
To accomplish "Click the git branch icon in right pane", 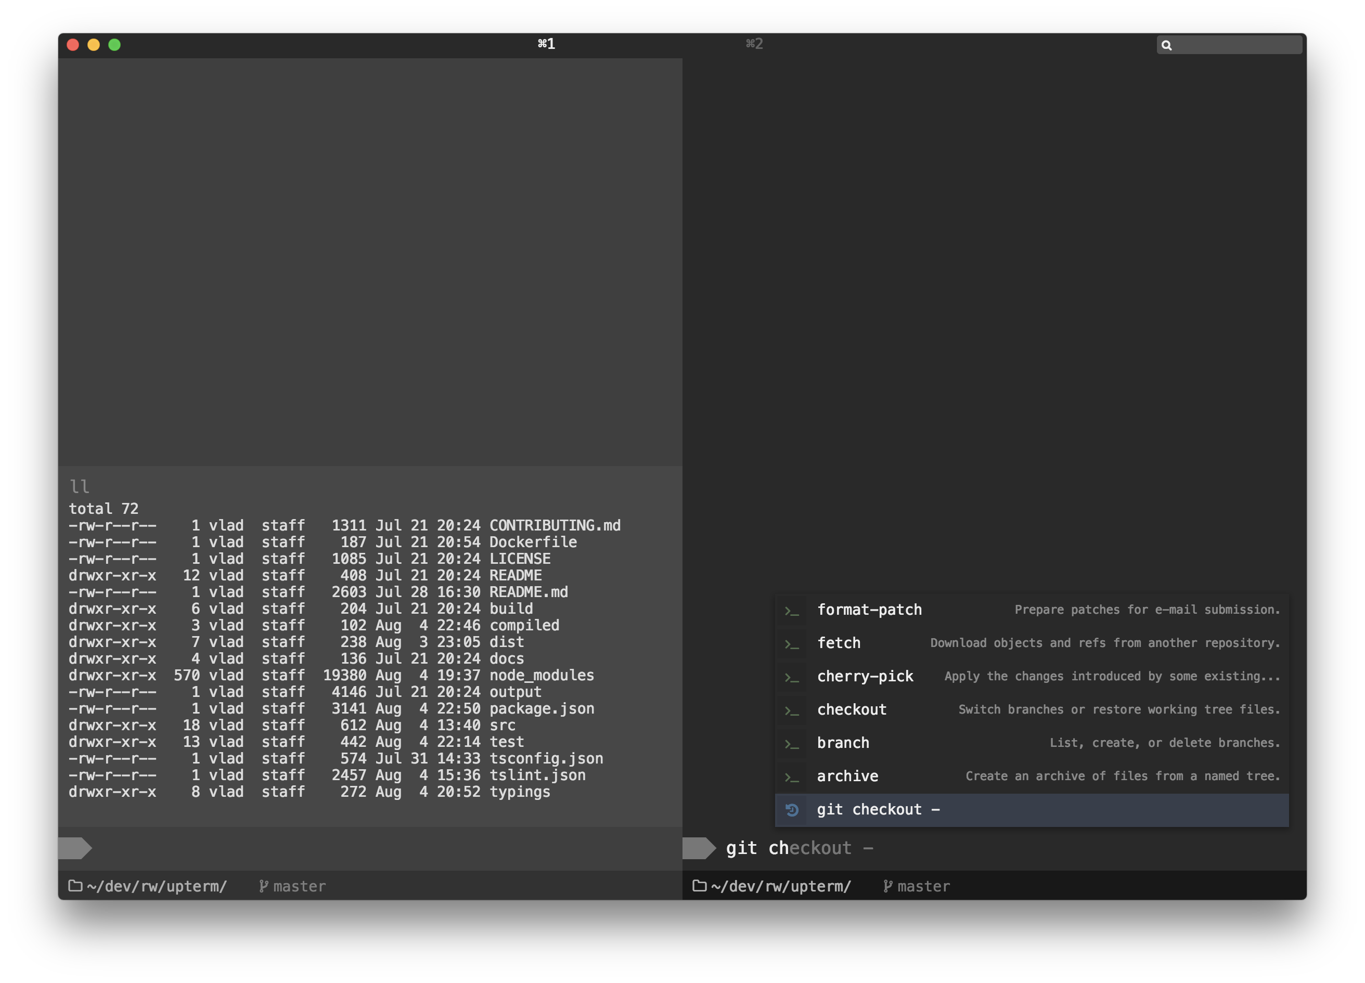I will [x=887, y=886].
